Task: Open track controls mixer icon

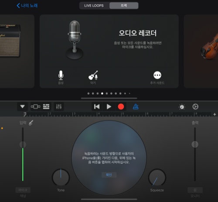Action: [59, 106]
